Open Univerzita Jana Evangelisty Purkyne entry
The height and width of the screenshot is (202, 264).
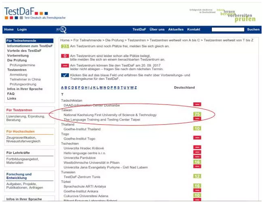click(x=106, y=168)
